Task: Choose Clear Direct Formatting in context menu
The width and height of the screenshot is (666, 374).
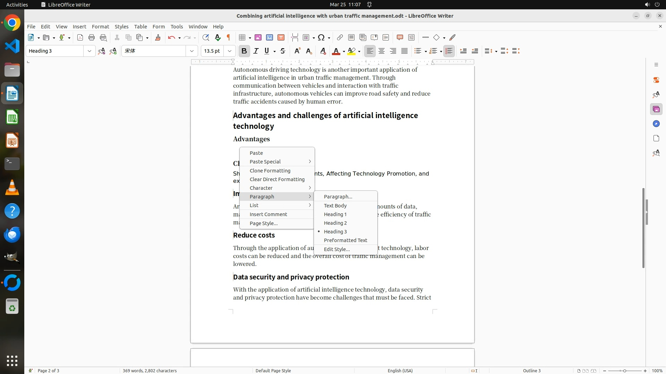Action: point(277,179)
